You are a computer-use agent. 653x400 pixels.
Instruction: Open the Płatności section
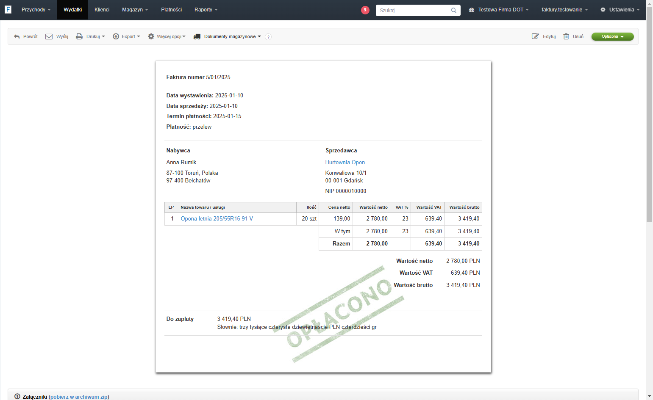172,10
